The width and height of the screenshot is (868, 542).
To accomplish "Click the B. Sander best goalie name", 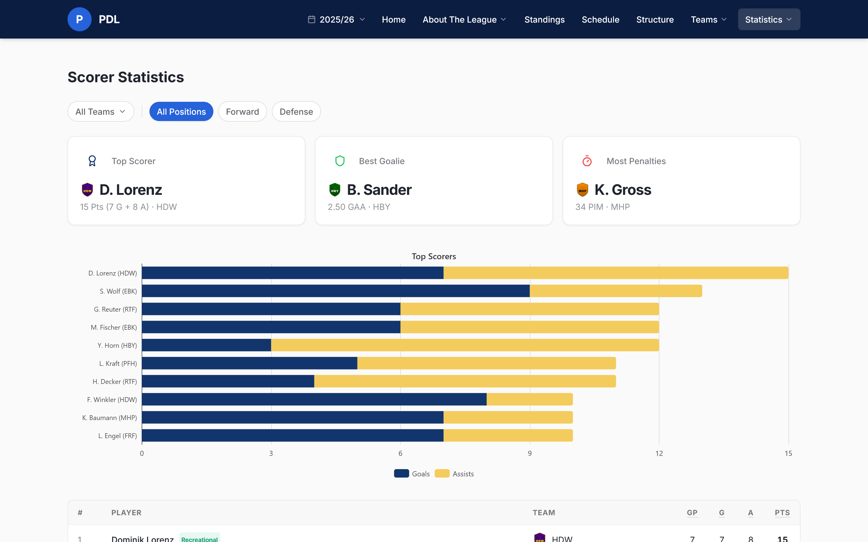I will (x=379, y=190).
